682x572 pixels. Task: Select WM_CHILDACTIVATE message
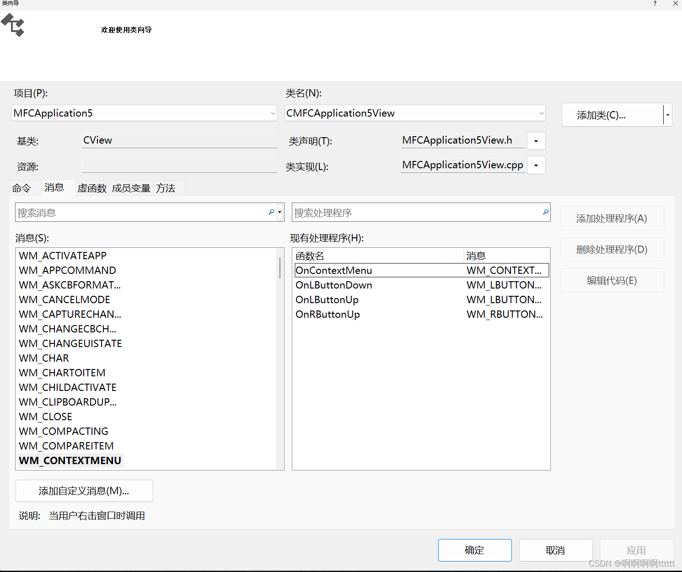tap(68, 387)
